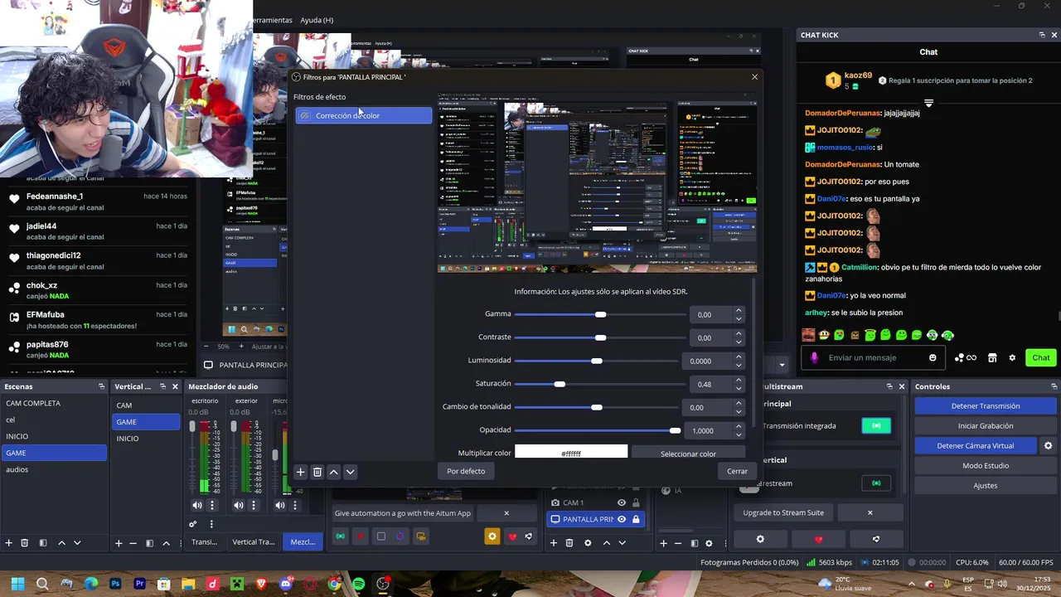This screenshot has height=597, width=1061.
Task: Move filter down in filters dialog
Action: (x=350, y=472)
